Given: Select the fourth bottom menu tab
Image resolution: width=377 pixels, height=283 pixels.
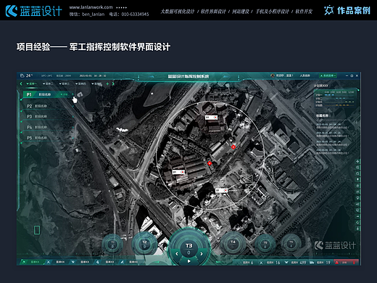Looking at the screenshot, I should coord(106,262).
